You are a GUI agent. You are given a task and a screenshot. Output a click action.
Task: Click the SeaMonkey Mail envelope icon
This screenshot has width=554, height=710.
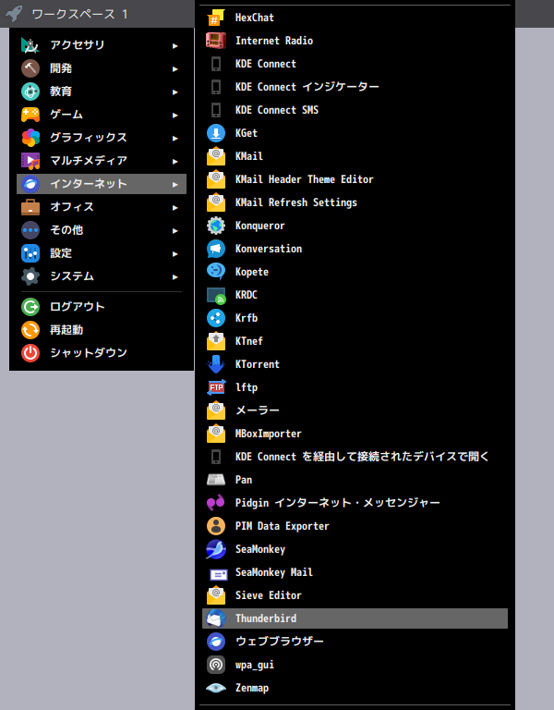[x=219, y=575]
